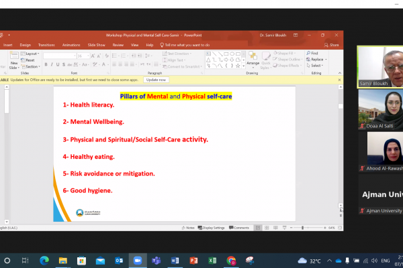Click the Find button in Editing group
This screenshot has height=268, width=403.
312,53
